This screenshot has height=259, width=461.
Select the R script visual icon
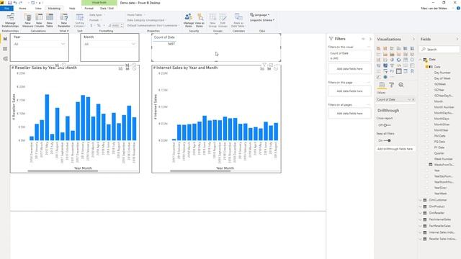tap(412, 71)
